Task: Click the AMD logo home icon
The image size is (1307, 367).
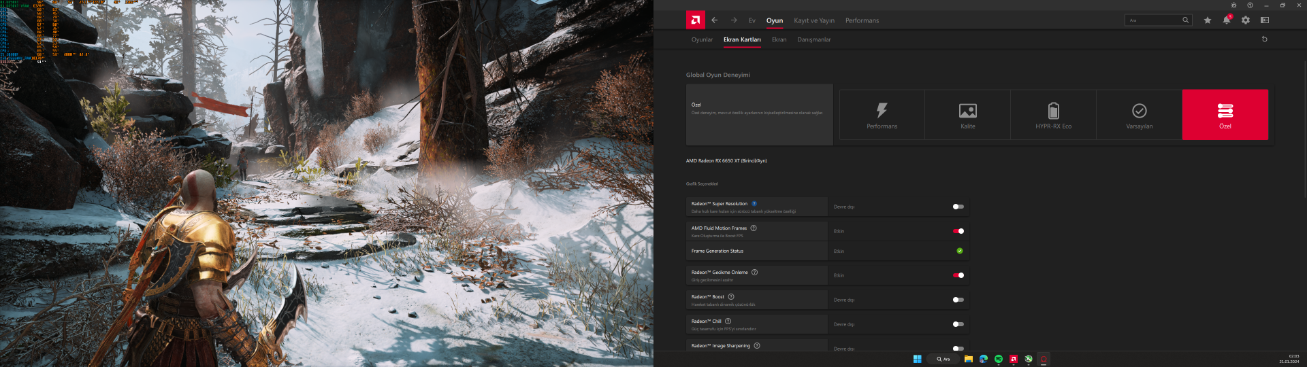Action: point(695,20)
